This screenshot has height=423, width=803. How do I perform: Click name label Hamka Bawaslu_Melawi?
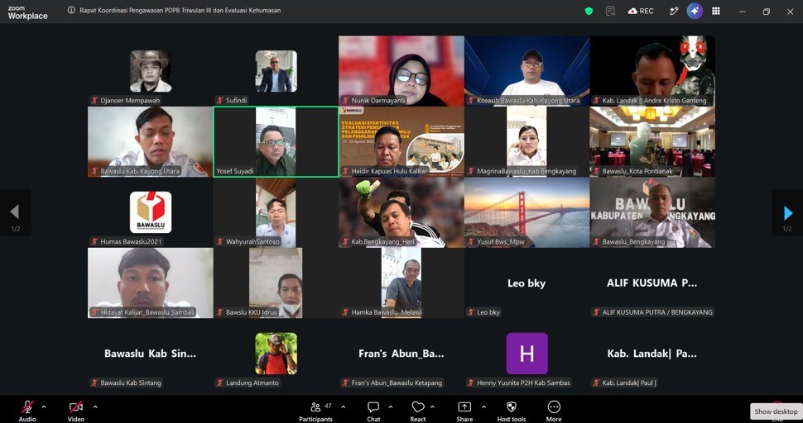(387, 312)
